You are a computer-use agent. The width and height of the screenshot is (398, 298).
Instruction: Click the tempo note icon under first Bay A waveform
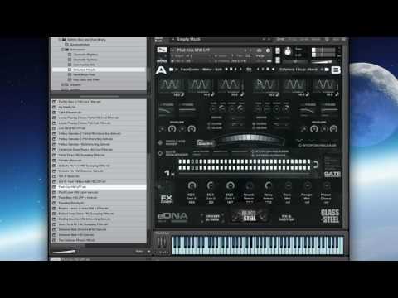[183, 94]
